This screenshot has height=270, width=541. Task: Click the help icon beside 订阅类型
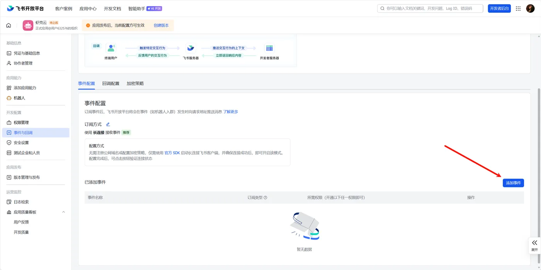(x=265, y=197)
